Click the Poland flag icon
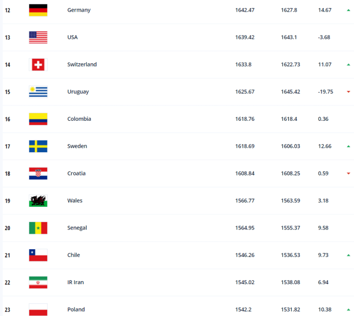The height and width of the screenshot is (316, 354). [x=38, y=309]
